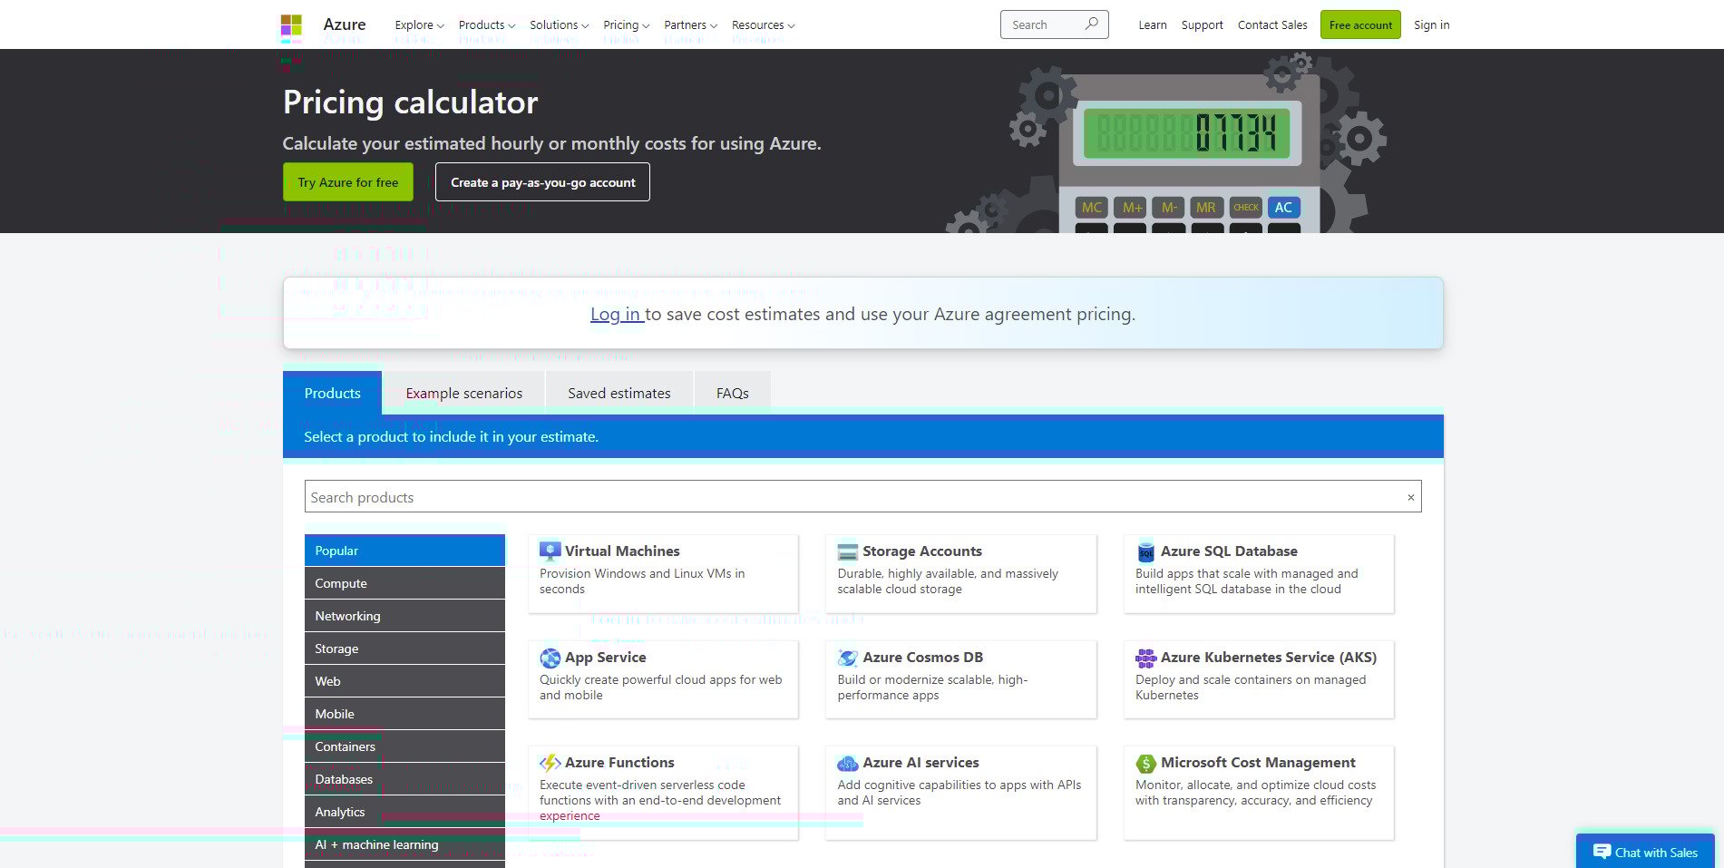Click the Azure SQL Database icon
The image size is (1724, 868).
pos(1145,551)
